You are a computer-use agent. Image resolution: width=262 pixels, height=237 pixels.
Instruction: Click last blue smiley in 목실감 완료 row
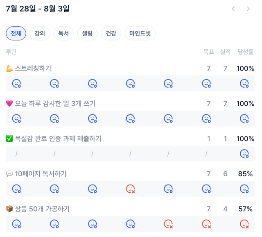(244, 154)
